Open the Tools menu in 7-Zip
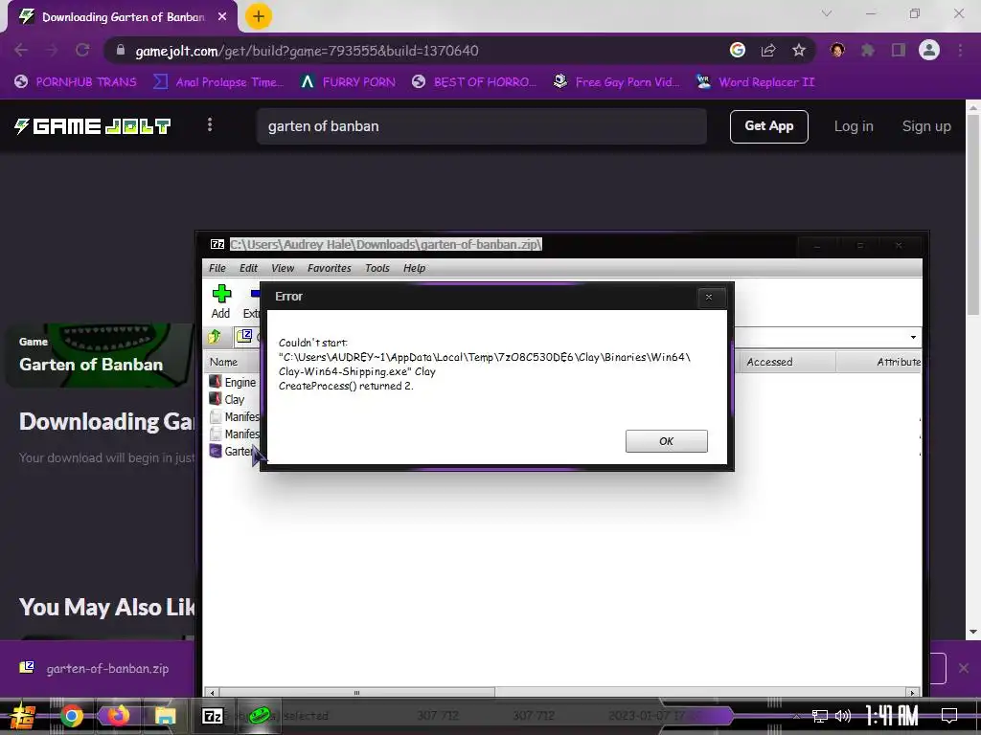 point(377,268)
